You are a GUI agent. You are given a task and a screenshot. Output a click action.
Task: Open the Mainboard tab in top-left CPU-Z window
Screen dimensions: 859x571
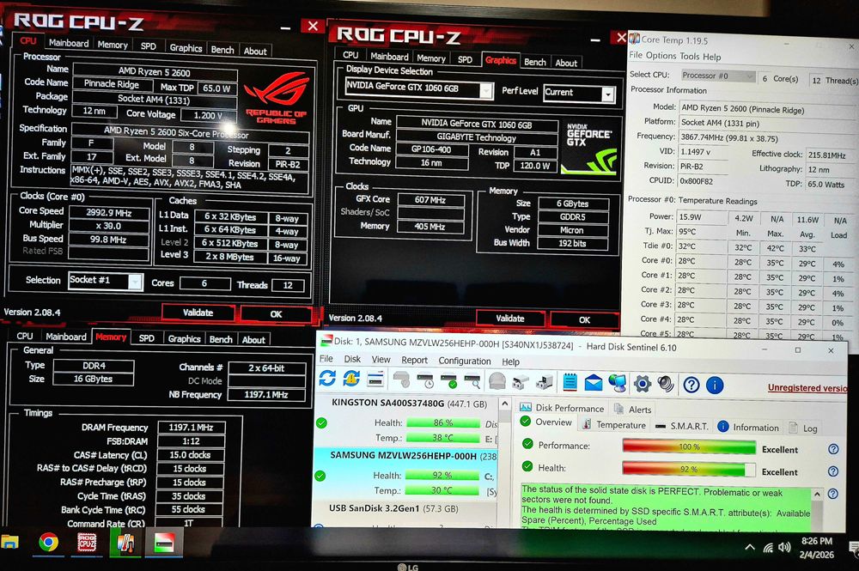(x=69, y=43)
